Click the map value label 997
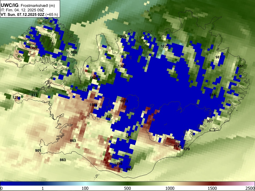This screenshot has height=191, width=255. (x=210, y=121)
